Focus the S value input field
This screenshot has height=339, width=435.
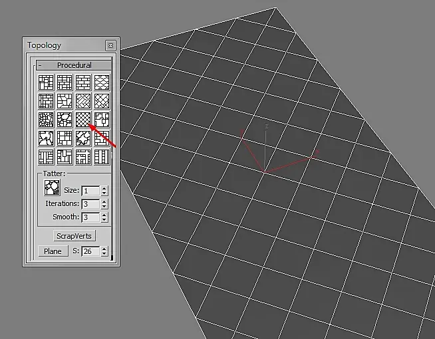[x=90, y=251]
